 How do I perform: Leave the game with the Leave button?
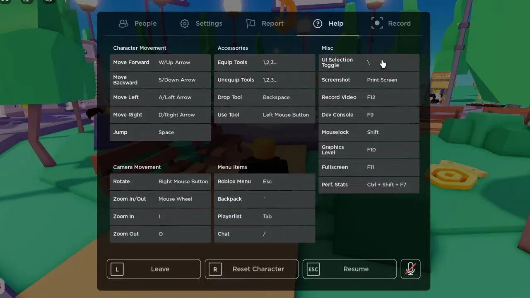click(x=154, y=269)
